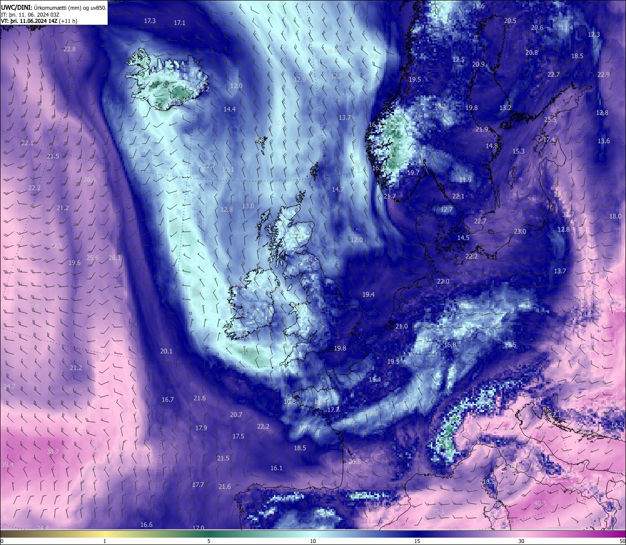Click the 19.6 value on the map
This screenshot has height=545, width=626.
click(74, 263)
